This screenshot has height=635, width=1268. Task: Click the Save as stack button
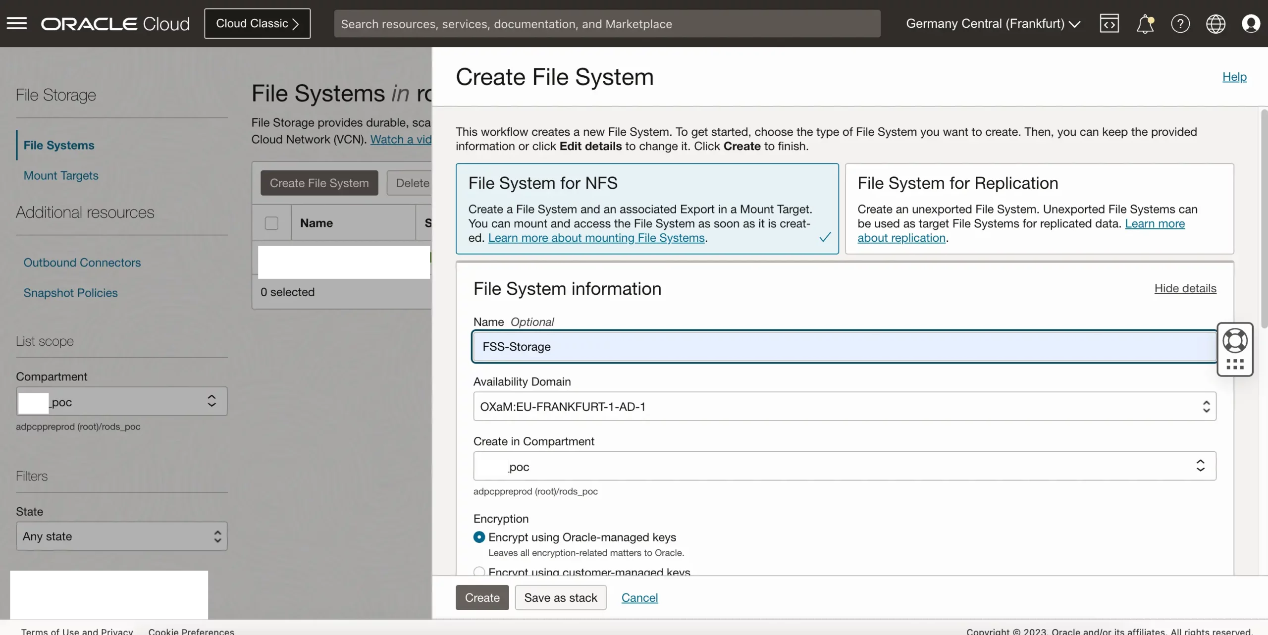[560, 597]
